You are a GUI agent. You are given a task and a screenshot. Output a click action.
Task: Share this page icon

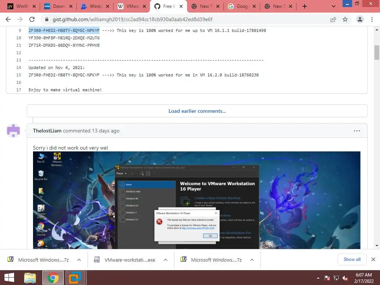333,19
